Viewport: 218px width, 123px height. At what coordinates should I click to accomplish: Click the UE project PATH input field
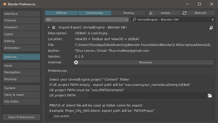coord(147,96)
